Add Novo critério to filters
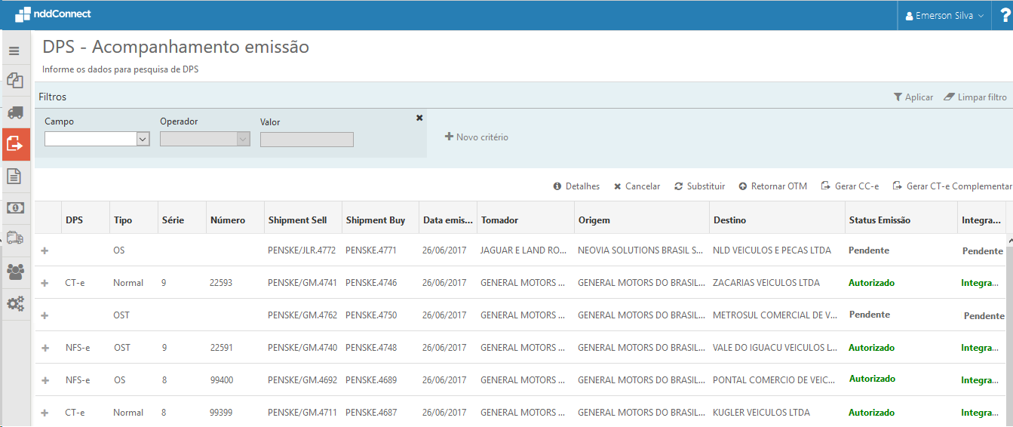This screenshot has width=1013, height=427. [477, 137]
